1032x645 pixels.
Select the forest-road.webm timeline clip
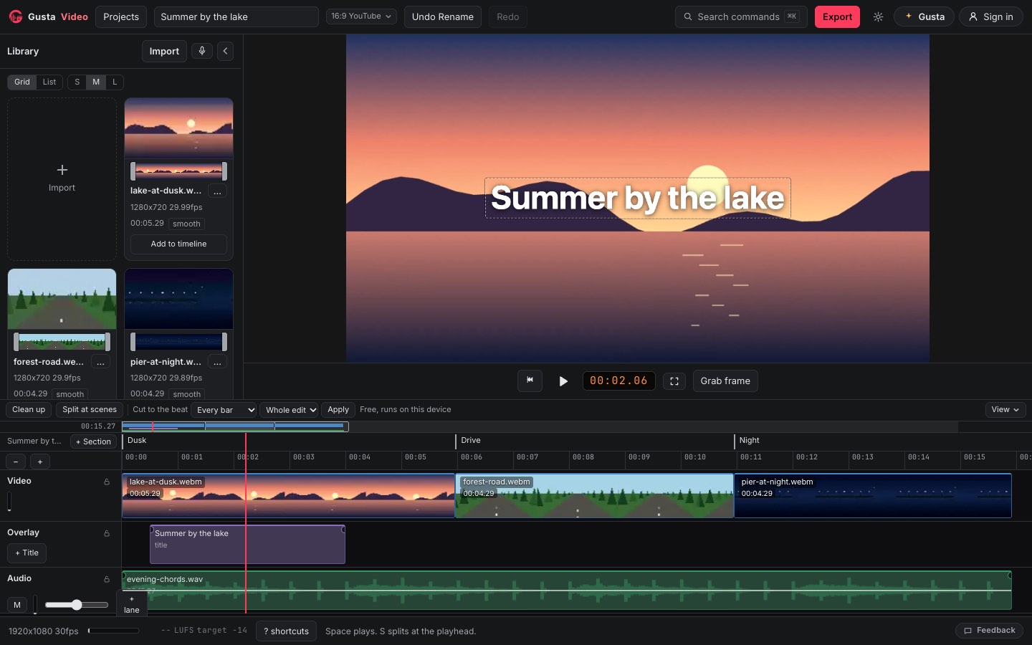(594, 496)
